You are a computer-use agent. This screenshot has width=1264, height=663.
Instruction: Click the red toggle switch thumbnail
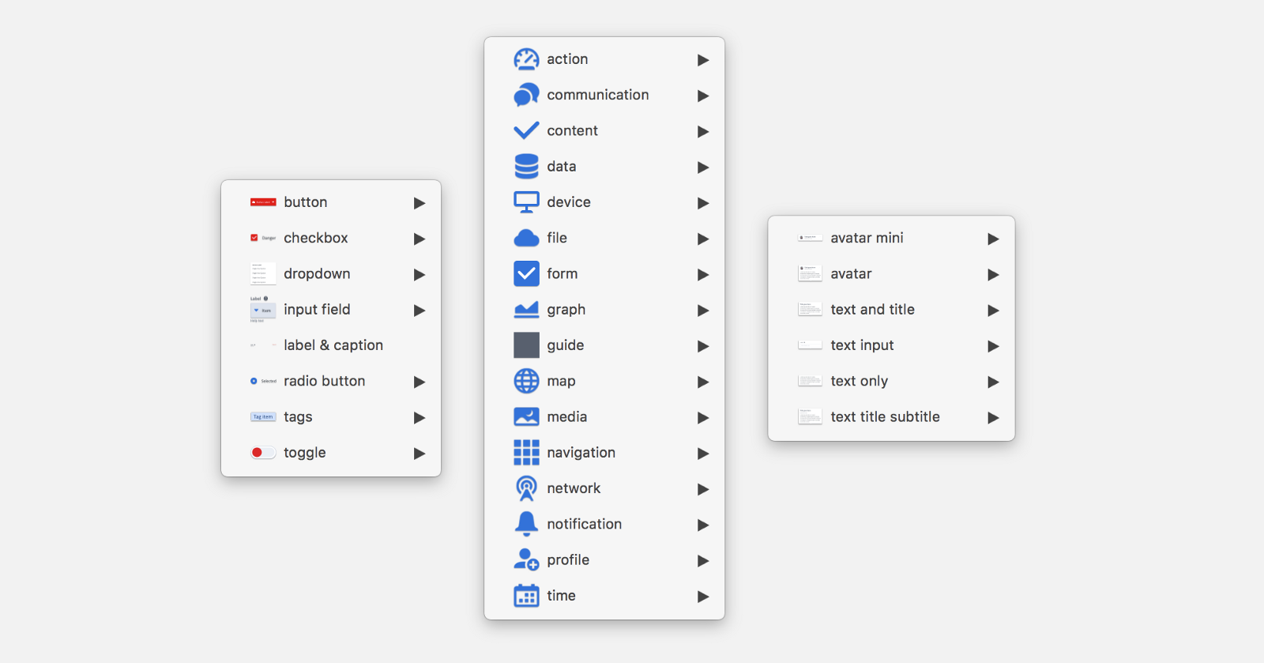point(263,453)
